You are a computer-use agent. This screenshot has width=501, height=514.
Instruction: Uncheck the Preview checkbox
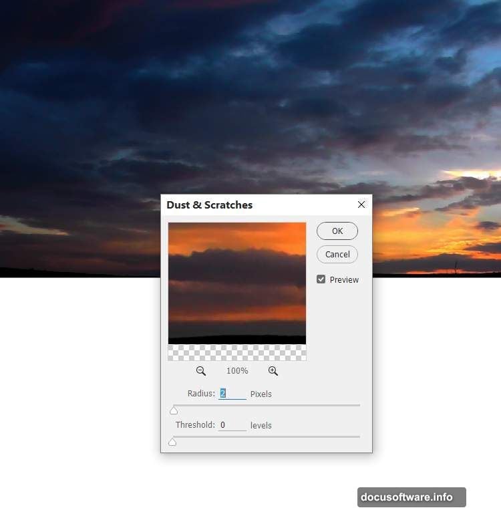point(321,279)
